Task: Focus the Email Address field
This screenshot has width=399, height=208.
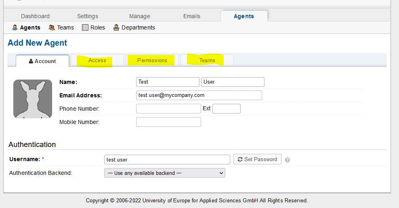Action: click(199, 95)
